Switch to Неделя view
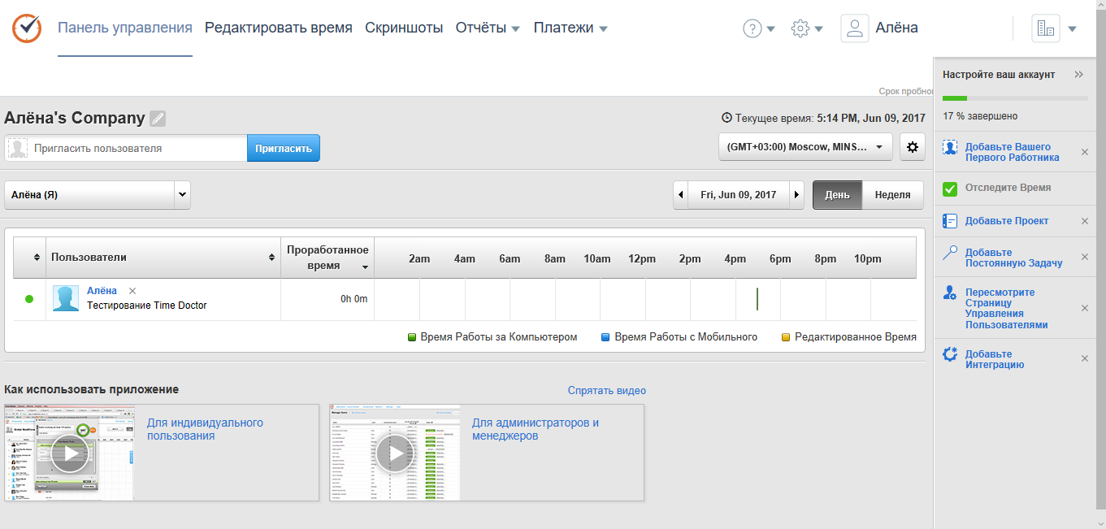This screenshot has width=1106, height=529. click(892, 195)
